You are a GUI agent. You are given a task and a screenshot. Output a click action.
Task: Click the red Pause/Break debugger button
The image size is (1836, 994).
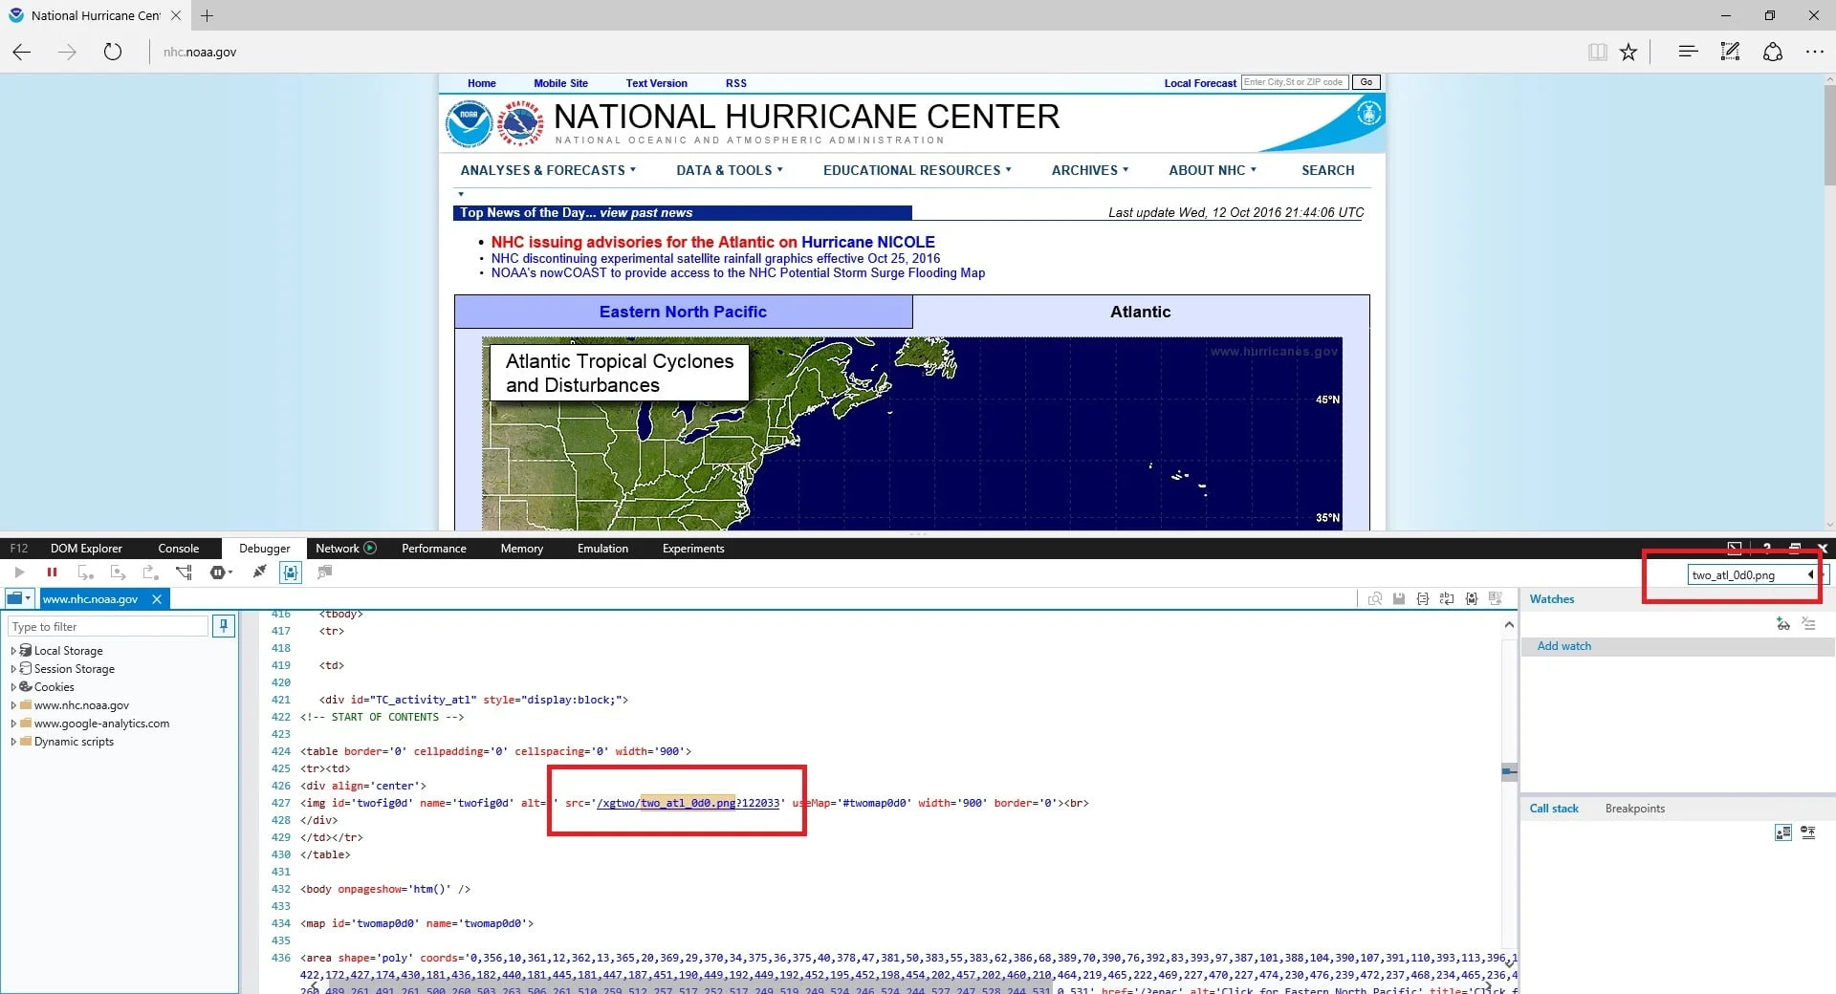(x=52, y=573)
